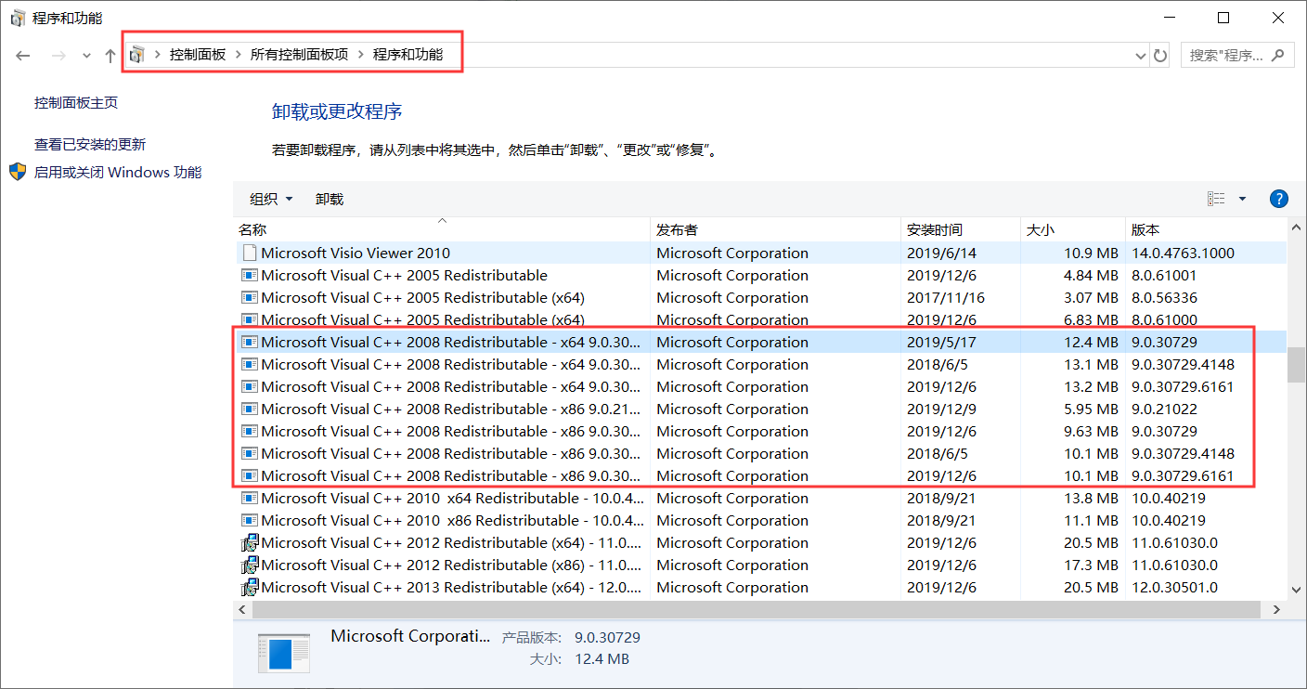
Task: Click install date cell "2017/11/16"
Action: (x=945, y=297)
